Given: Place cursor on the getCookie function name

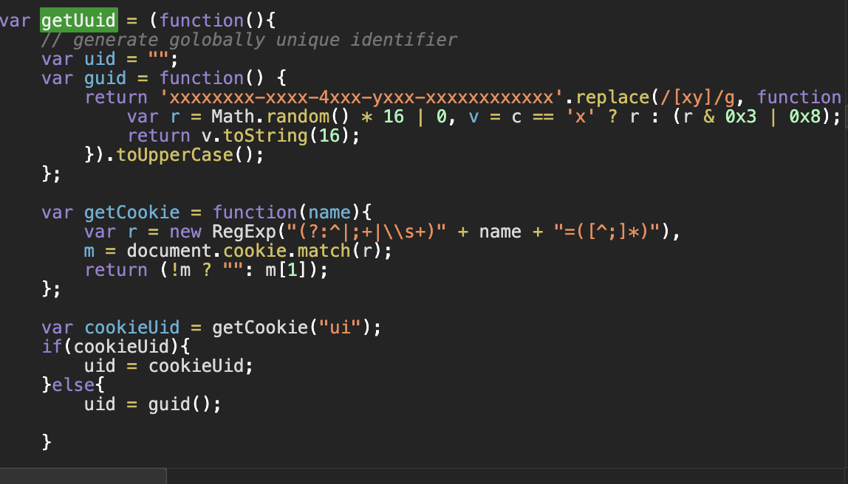Looking at the screenshot, I should (133, 212).
